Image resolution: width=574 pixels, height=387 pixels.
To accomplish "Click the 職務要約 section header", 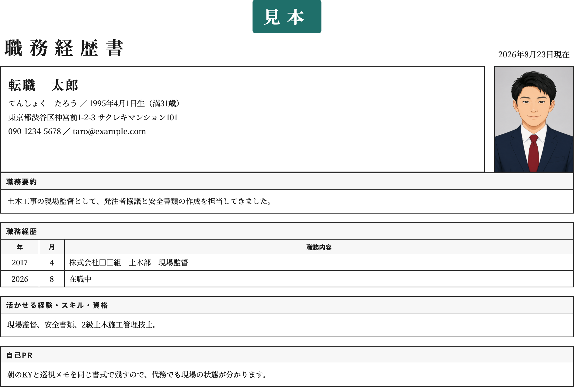I will (x=287, y=182).
